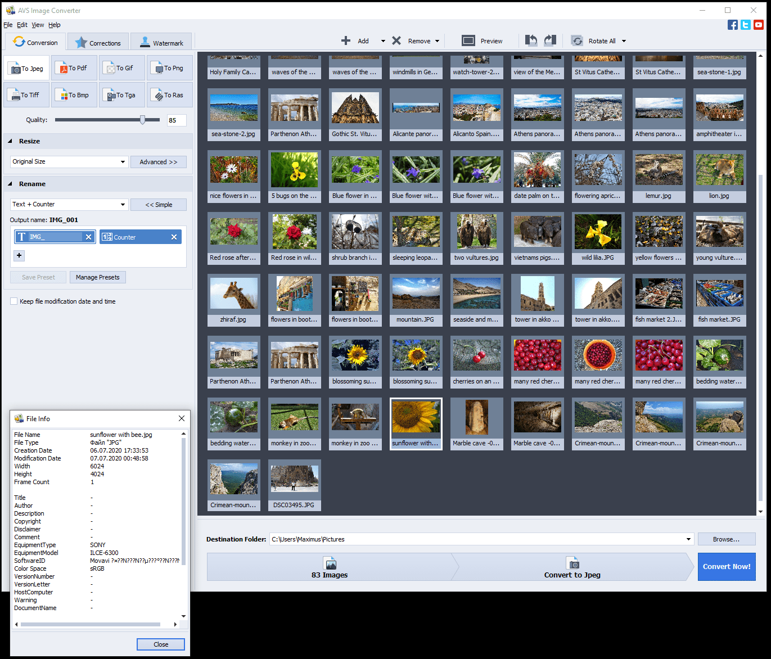Click the Add images plus button
Image resolution: width=771 pixels, height=659 pixels.
[x=354, y=41]
